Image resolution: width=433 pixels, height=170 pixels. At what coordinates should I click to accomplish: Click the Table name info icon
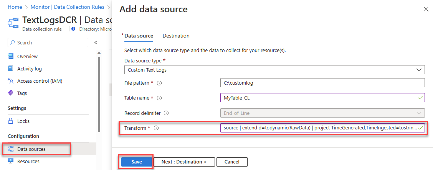[x=159, y=98]
